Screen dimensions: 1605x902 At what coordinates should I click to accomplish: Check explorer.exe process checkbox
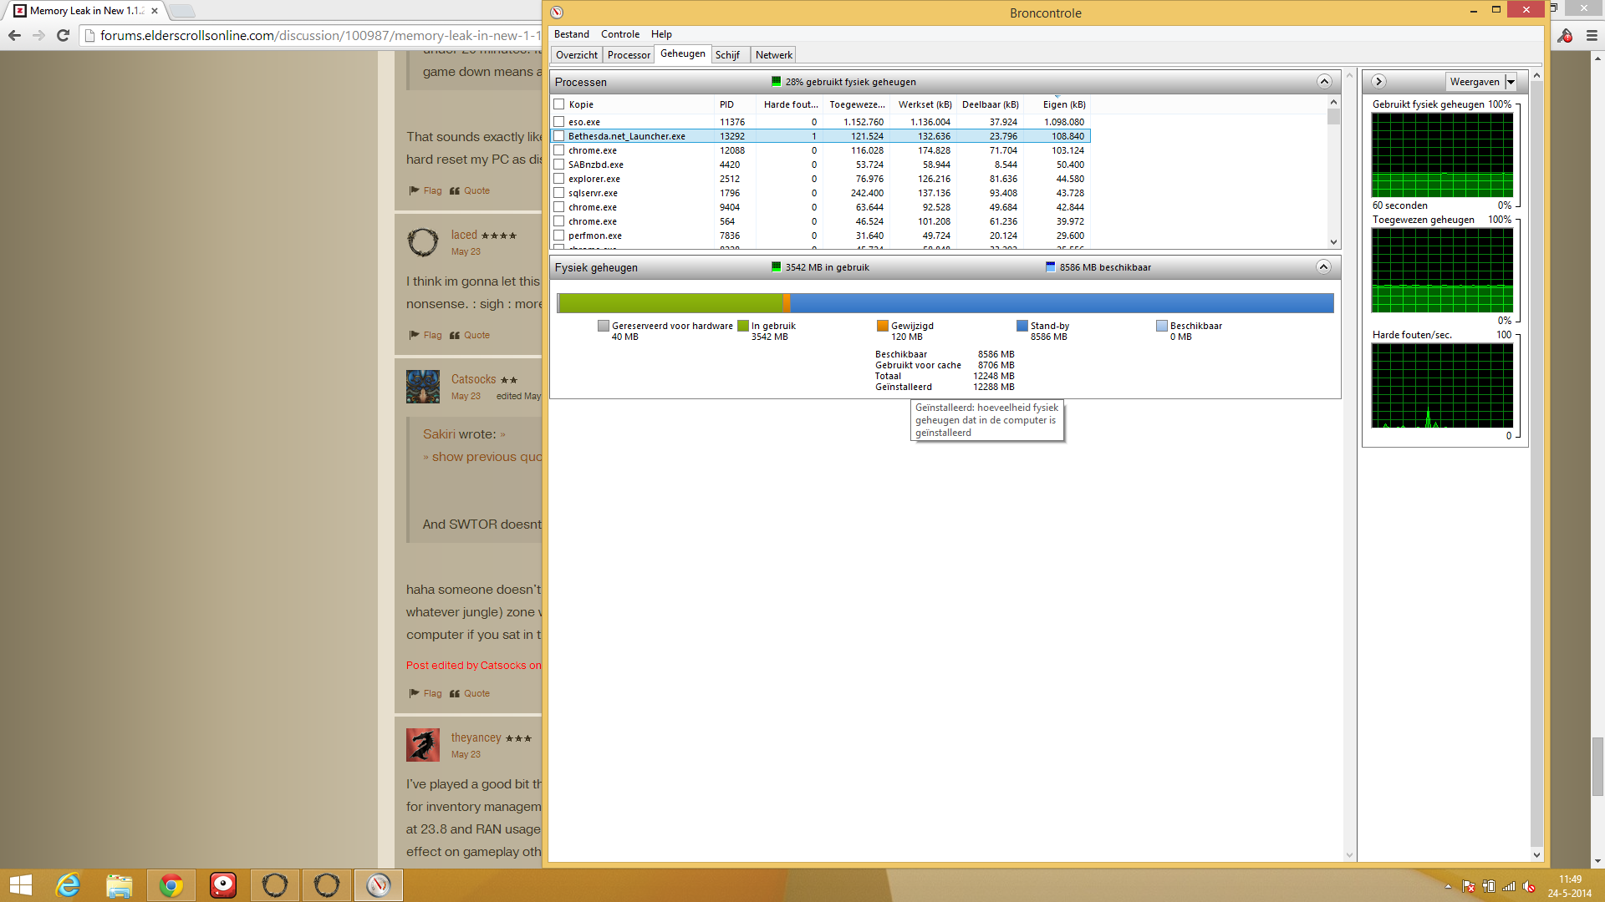click(x=559, y=179)
